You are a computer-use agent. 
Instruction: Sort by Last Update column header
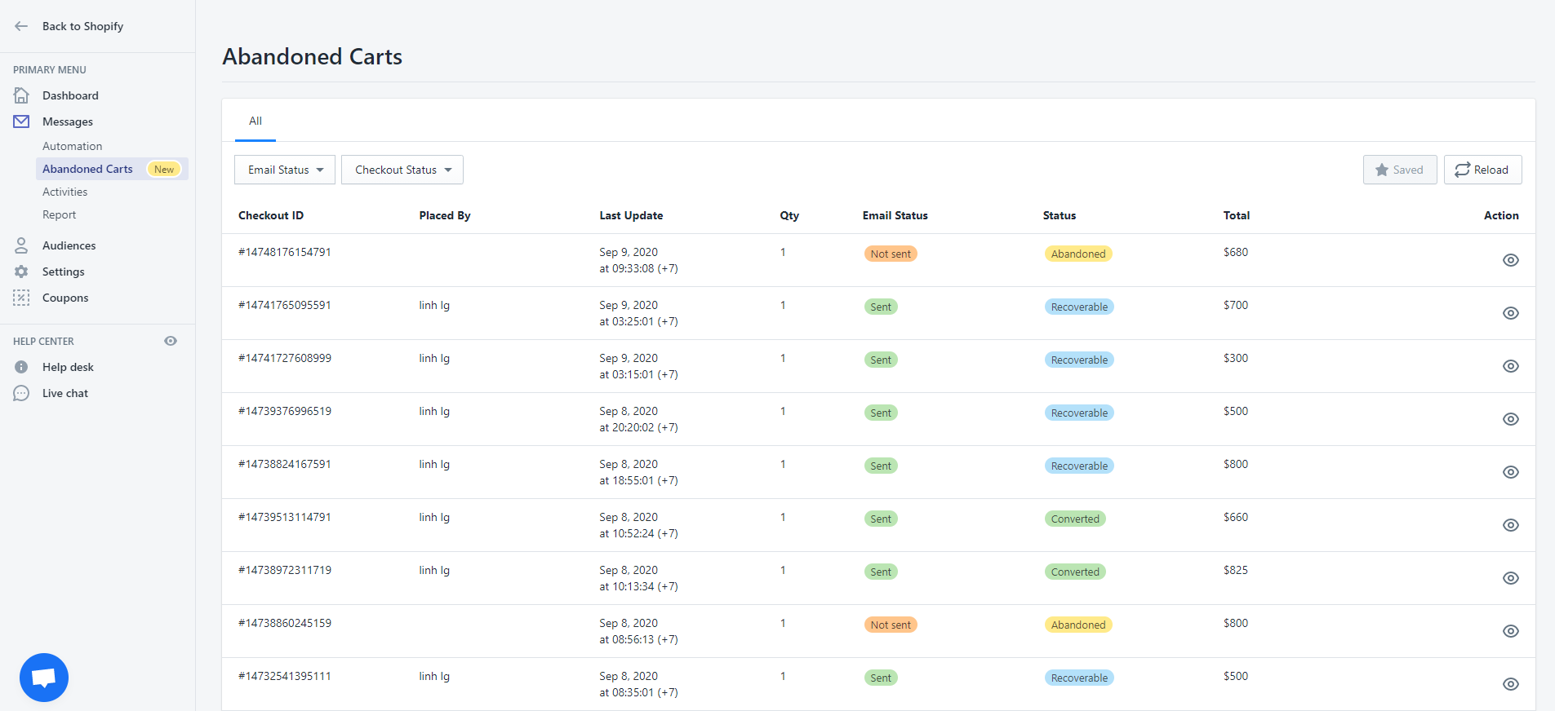pos(631,215)
